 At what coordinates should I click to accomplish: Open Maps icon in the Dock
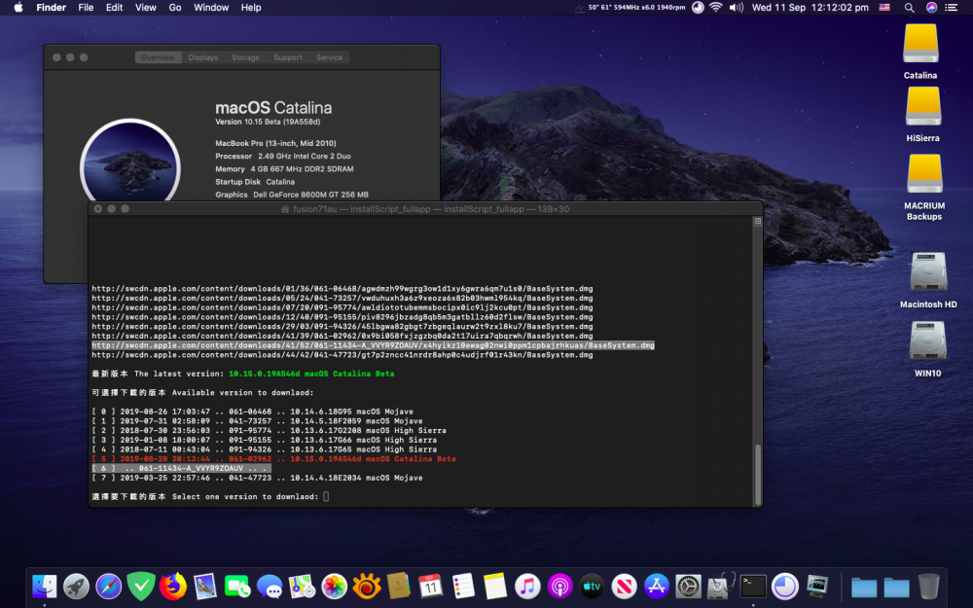[x=302, y=586]
